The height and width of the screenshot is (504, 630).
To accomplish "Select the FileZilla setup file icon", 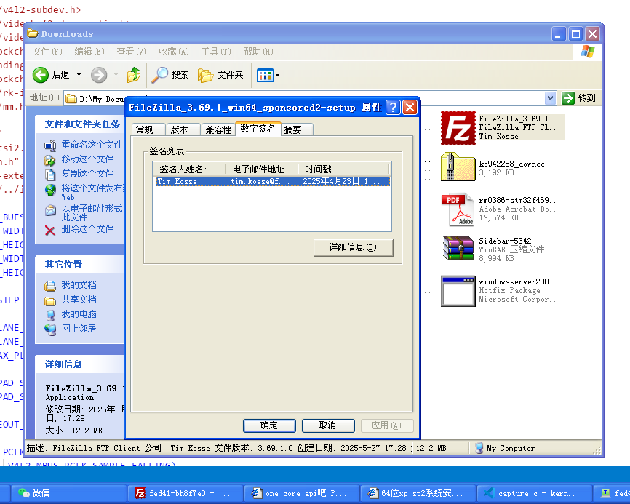I will pos(458,128).
